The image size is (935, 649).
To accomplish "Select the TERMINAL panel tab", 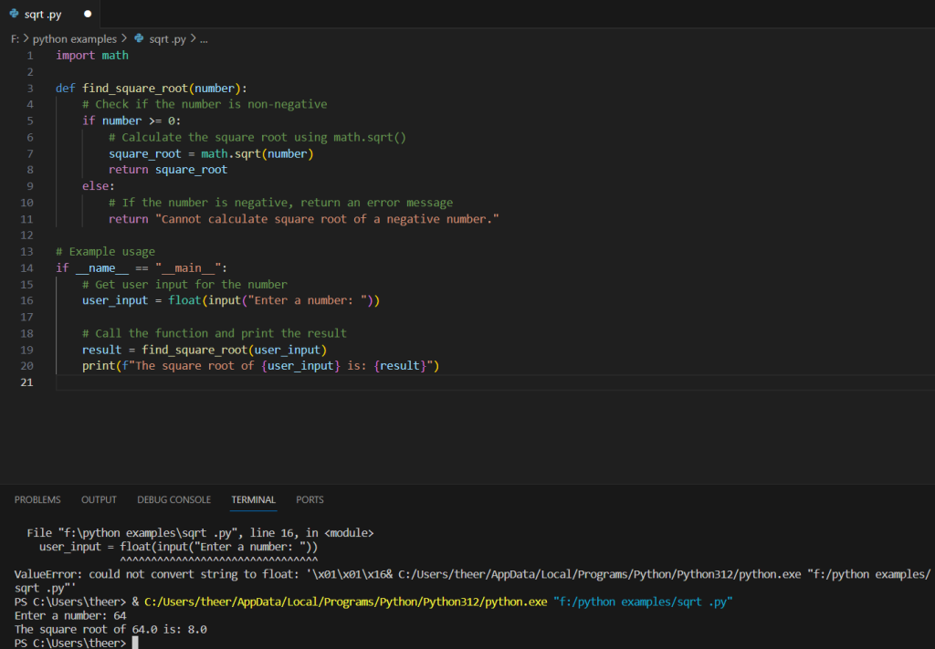I will pyautogui.click(x=253, y=499).
